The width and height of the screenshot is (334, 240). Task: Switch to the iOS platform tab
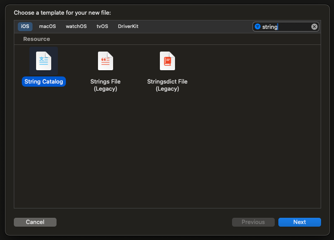(x=25, y=26)
